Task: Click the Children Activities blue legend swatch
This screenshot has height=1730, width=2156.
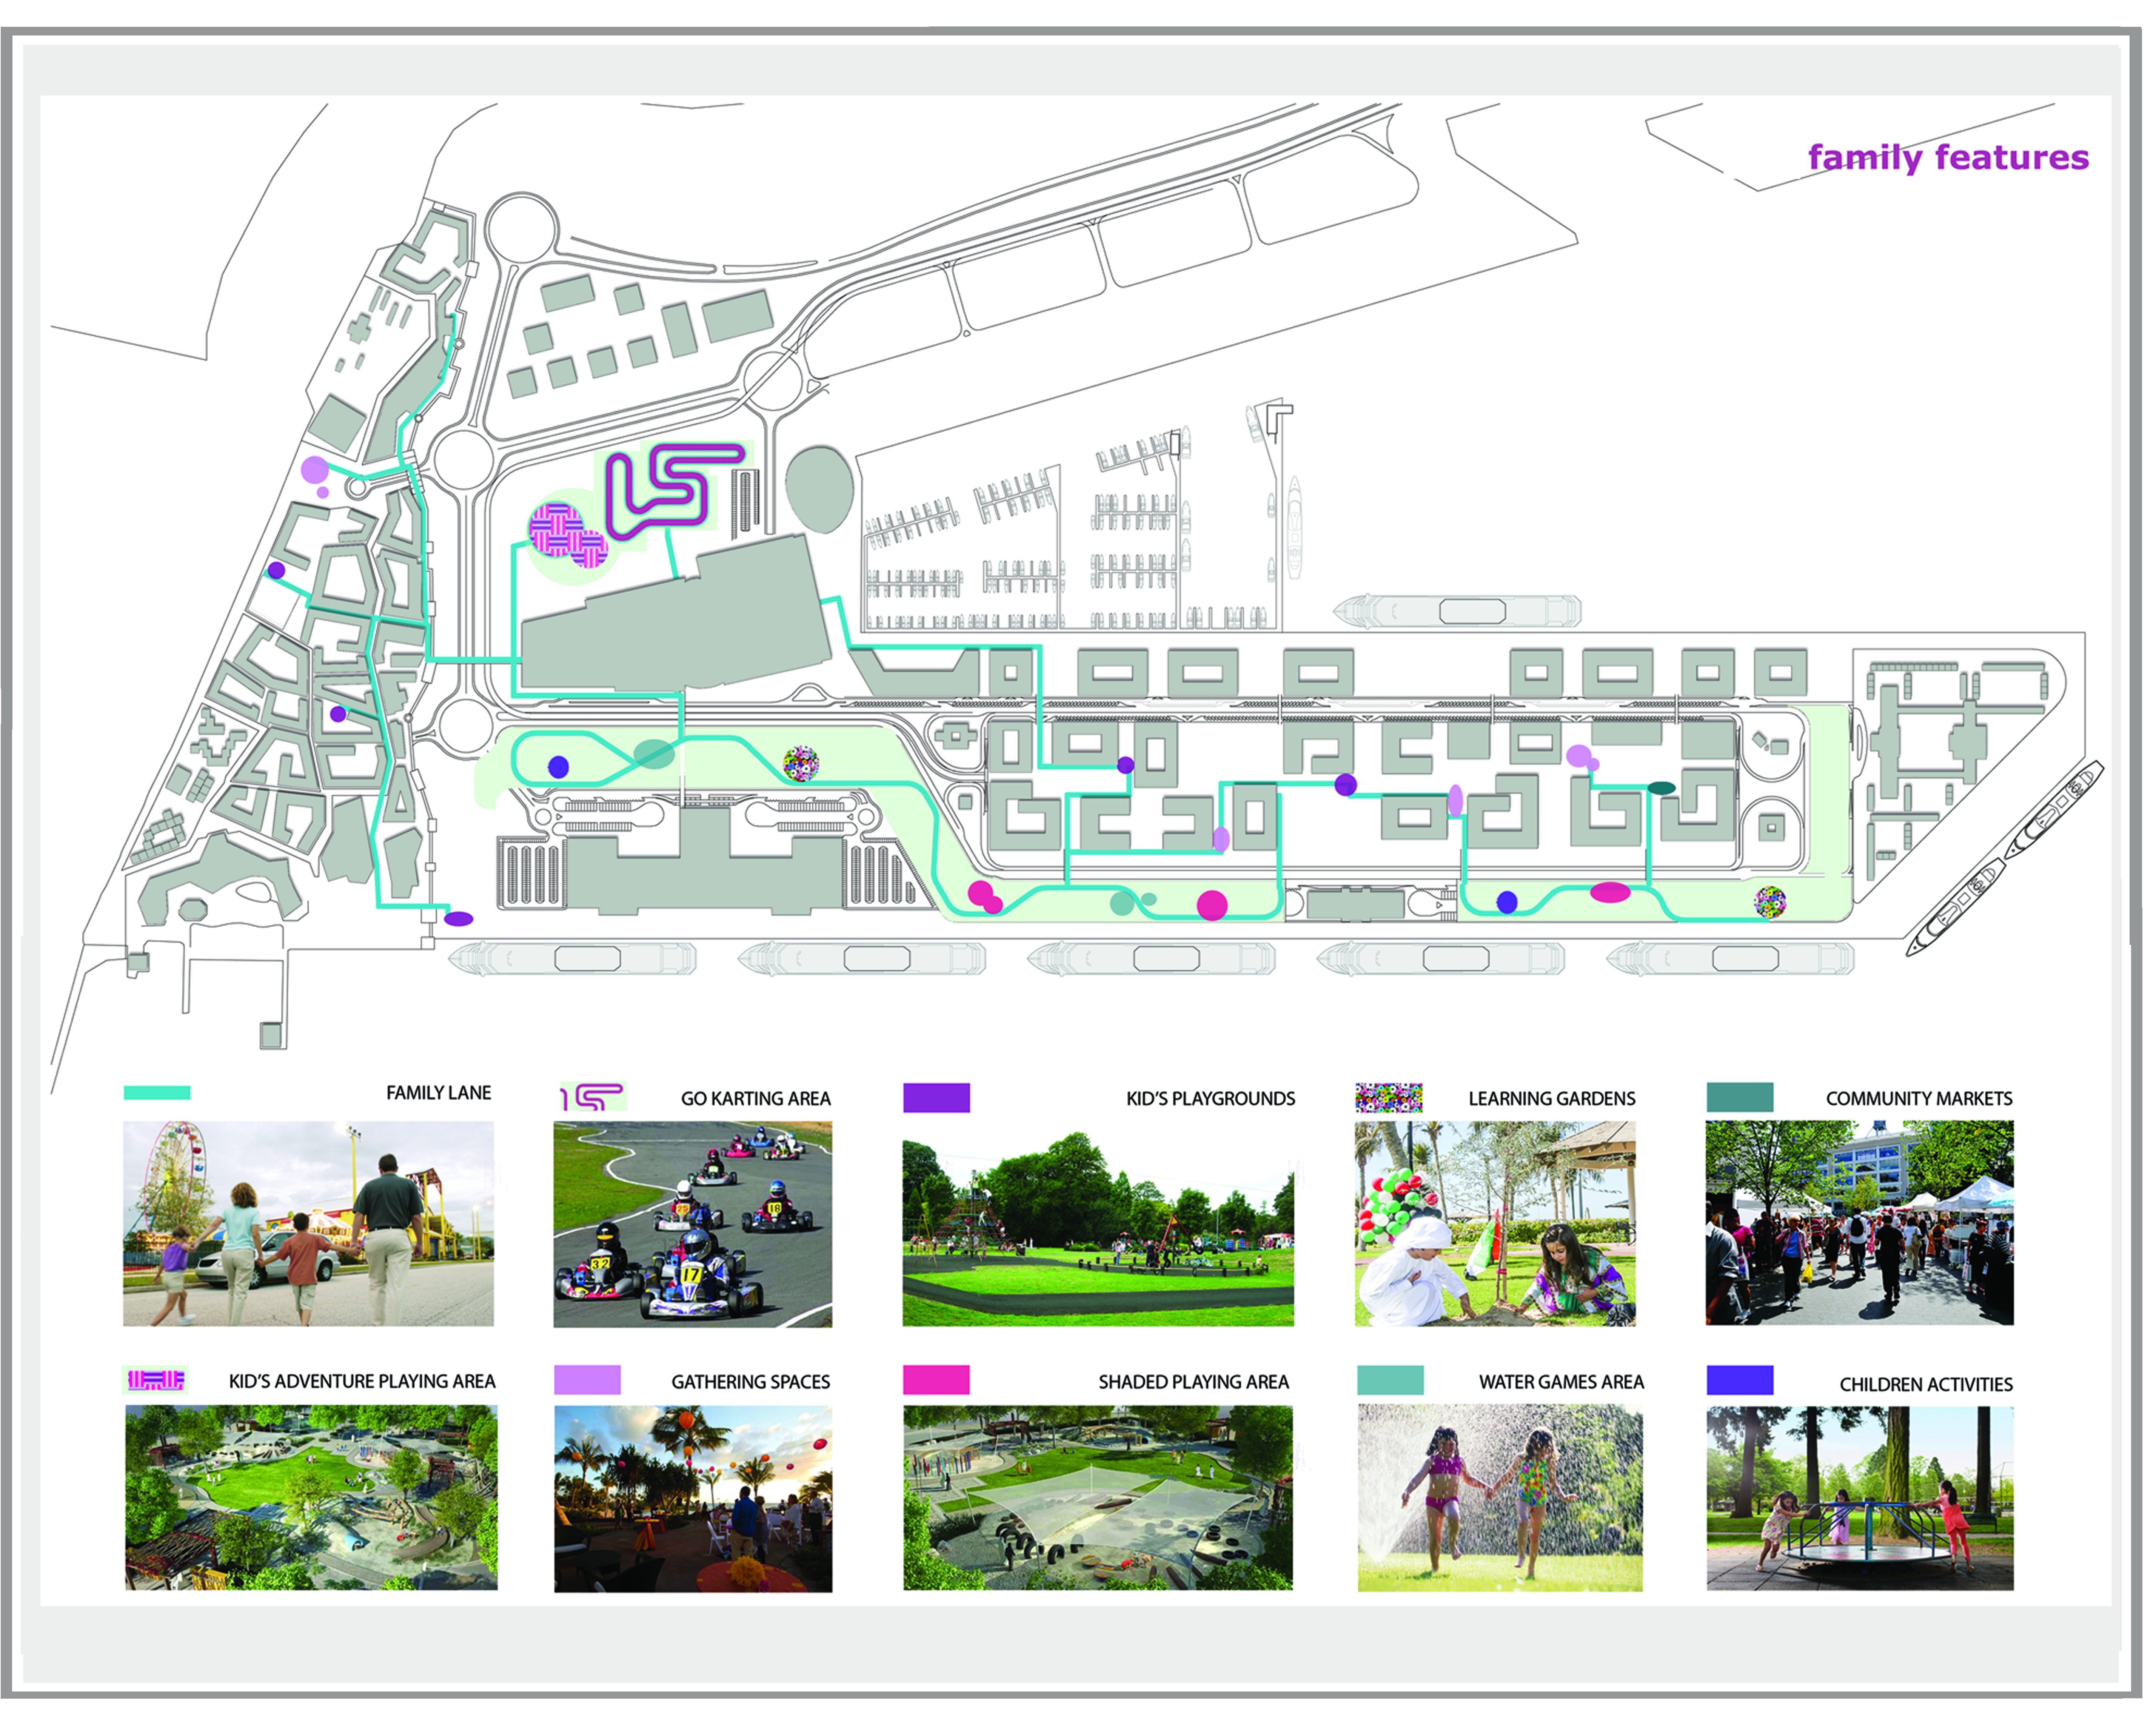Action: 1740,1380
